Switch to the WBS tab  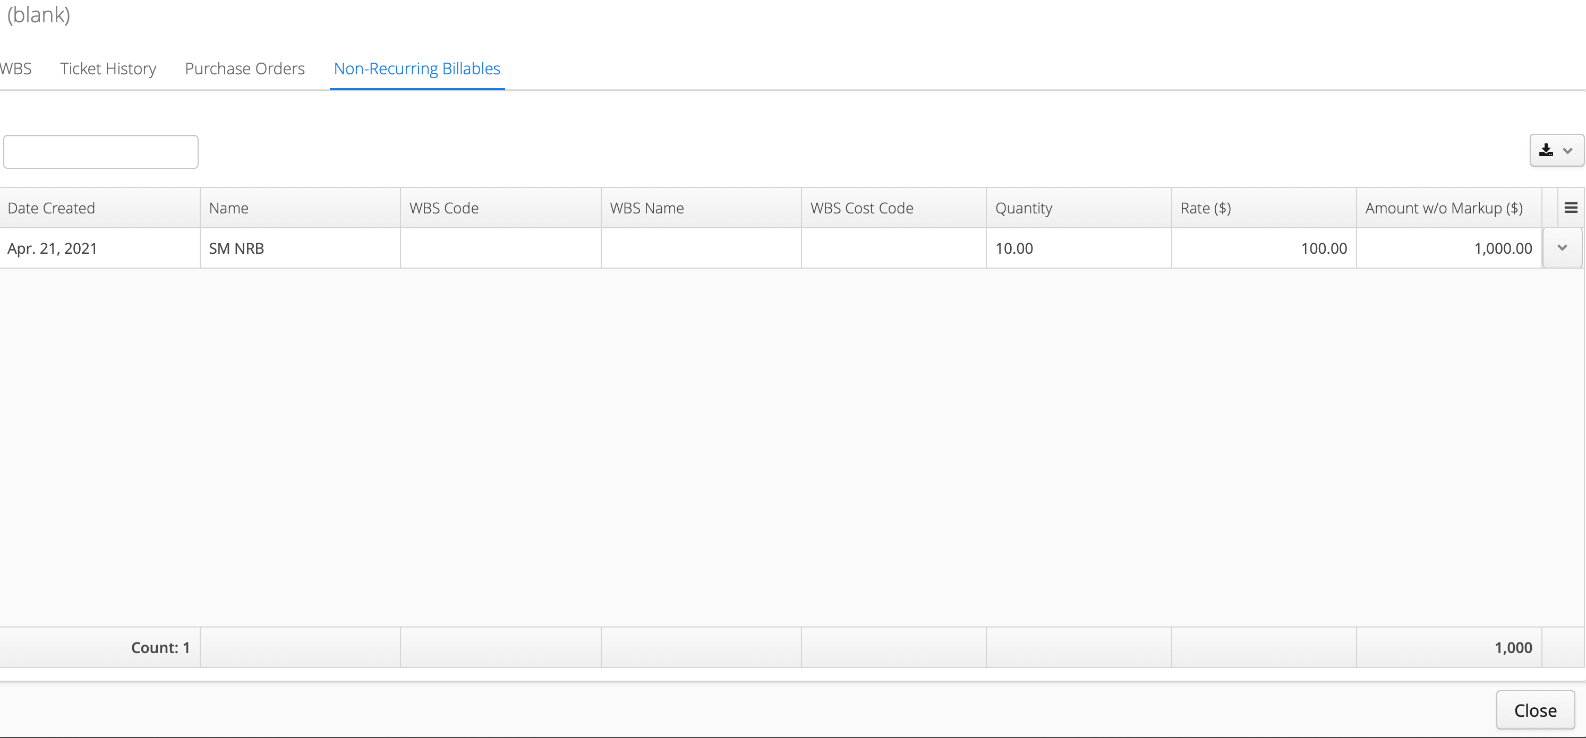[x=15, y=68]
